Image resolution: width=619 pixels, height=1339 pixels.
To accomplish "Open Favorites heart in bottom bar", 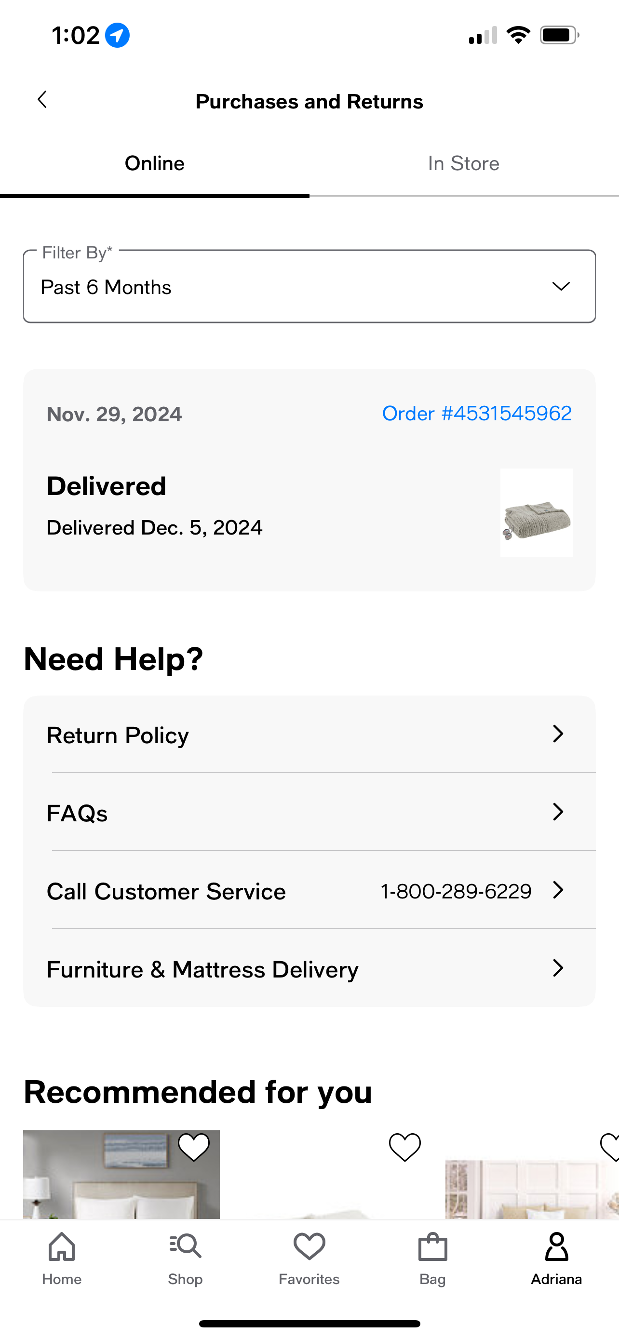I will (309, 1246).
